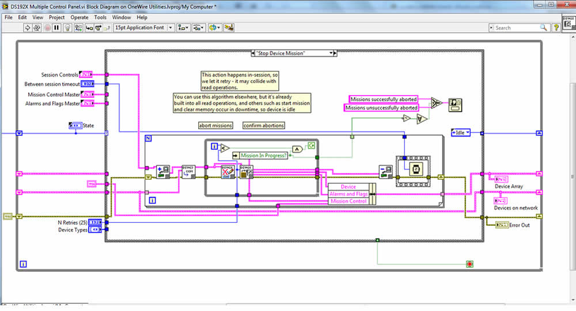The height and width of the screenshot is (311, 576).
Task: Click the Abort Execution stop button
Action: coord(47,28)
